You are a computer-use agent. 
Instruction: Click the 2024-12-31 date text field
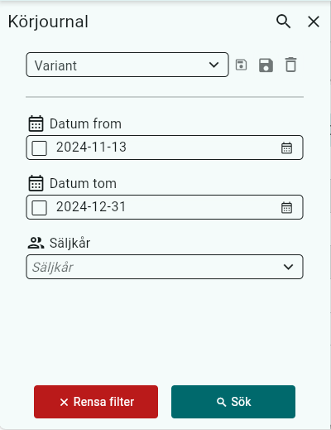[x=165, y=207]
